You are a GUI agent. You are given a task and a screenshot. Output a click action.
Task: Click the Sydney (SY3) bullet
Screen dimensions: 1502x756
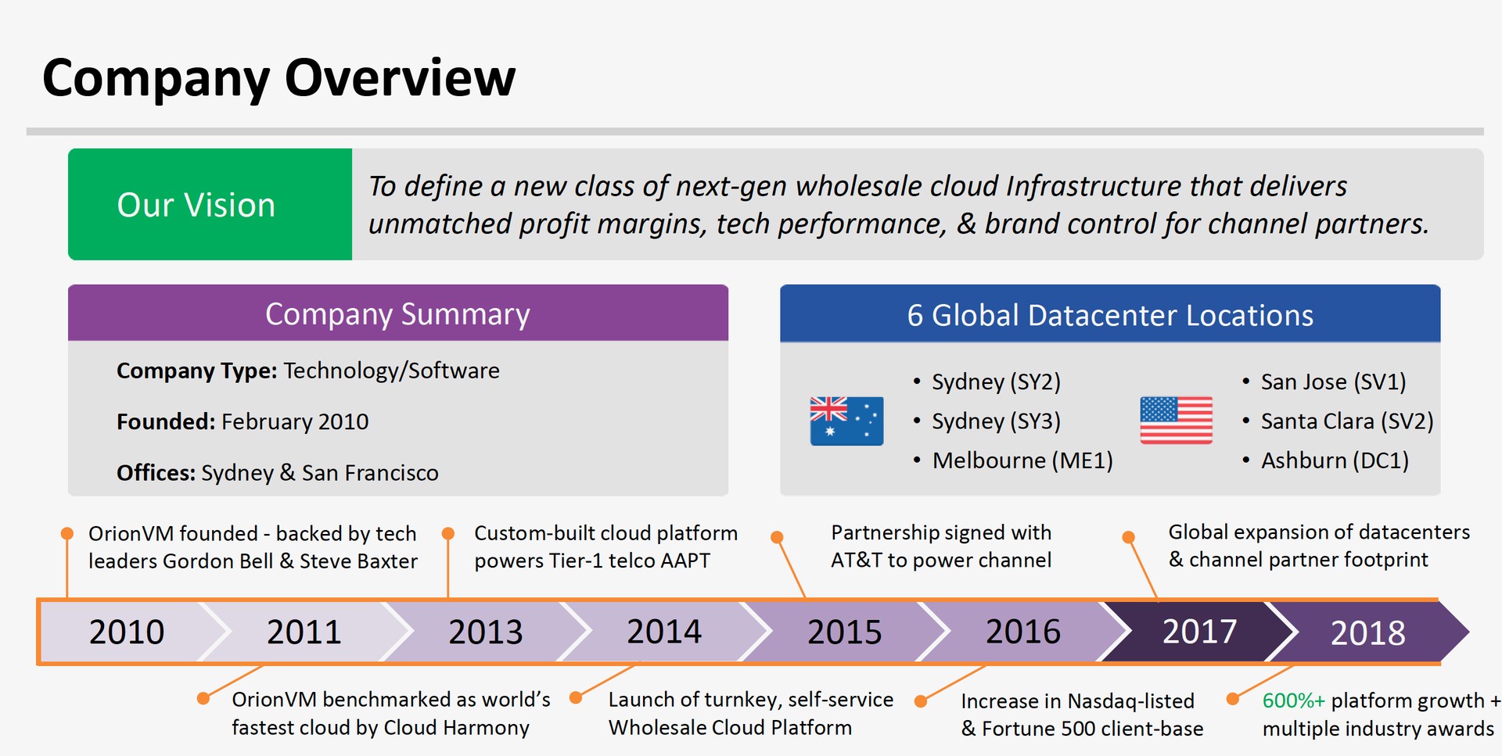[x=987, y=421]
